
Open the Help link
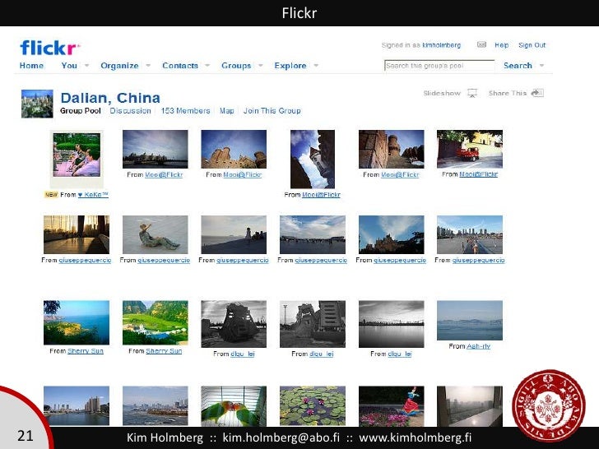(x=501, y=45)
